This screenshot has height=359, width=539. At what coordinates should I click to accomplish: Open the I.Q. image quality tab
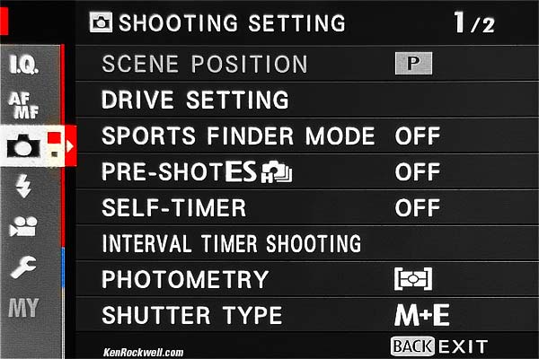pos(23,65)
